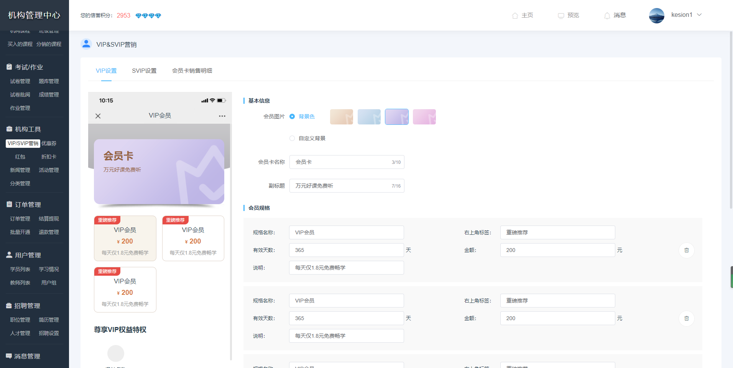Open the 会员卡销售明细 tab
The width and height of the screenshot is (733, 368).
click(192, 71)
